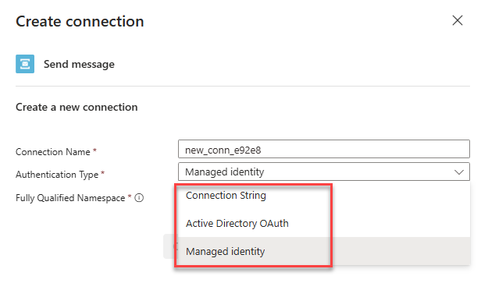This screenshot has height=283, width=481.
Task: Collapse dropdown using the chevron arrow
Action: pyautogui.click(x=458, y=172)
